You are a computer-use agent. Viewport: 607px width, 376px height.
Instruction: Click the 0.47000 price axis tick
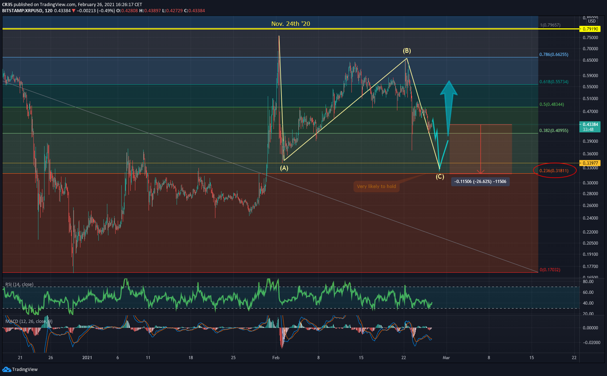tap(590, 112)
